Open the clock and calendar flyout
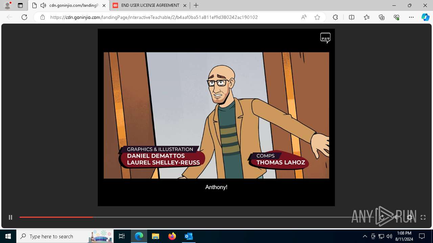Viewport: 433px width, 243px height. (x=404, y=236)
